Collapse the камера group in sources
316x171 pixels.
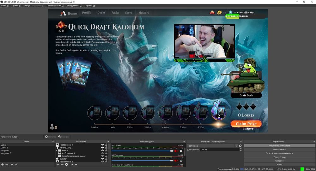(x=57, y=150)
